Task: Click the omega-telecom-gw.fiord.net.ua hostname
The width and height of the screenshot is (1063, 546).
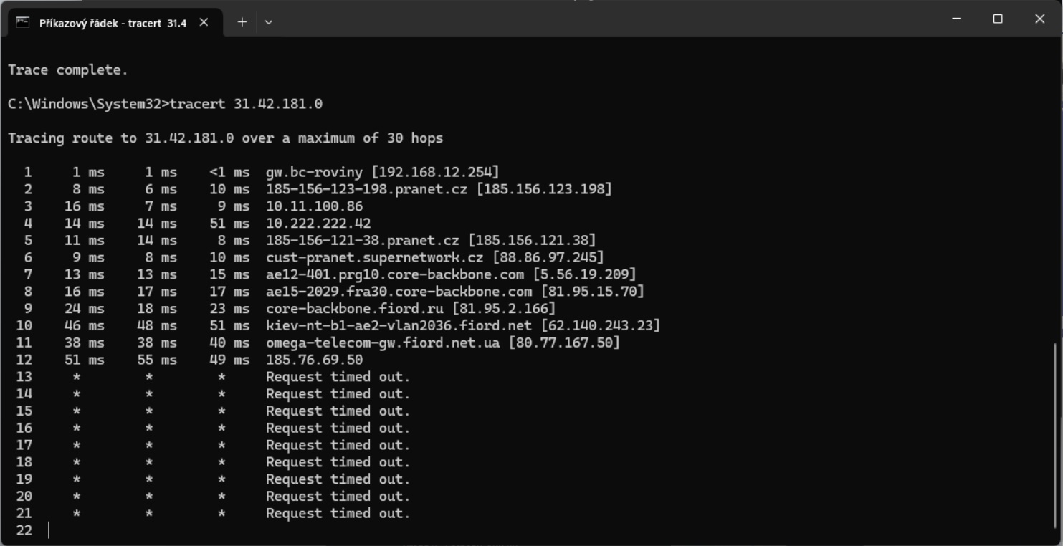Action: tap(383, 343)
